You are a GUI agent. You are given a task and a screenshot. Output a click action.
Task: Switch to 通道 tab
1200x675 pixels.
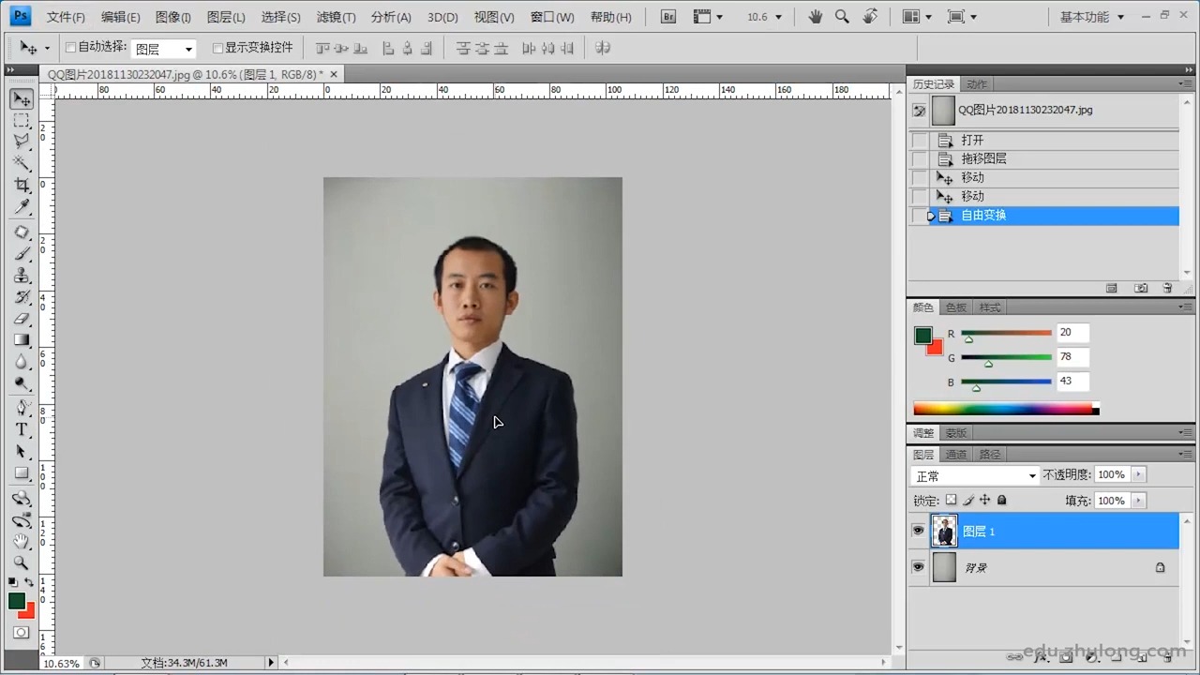coord(955,454)
